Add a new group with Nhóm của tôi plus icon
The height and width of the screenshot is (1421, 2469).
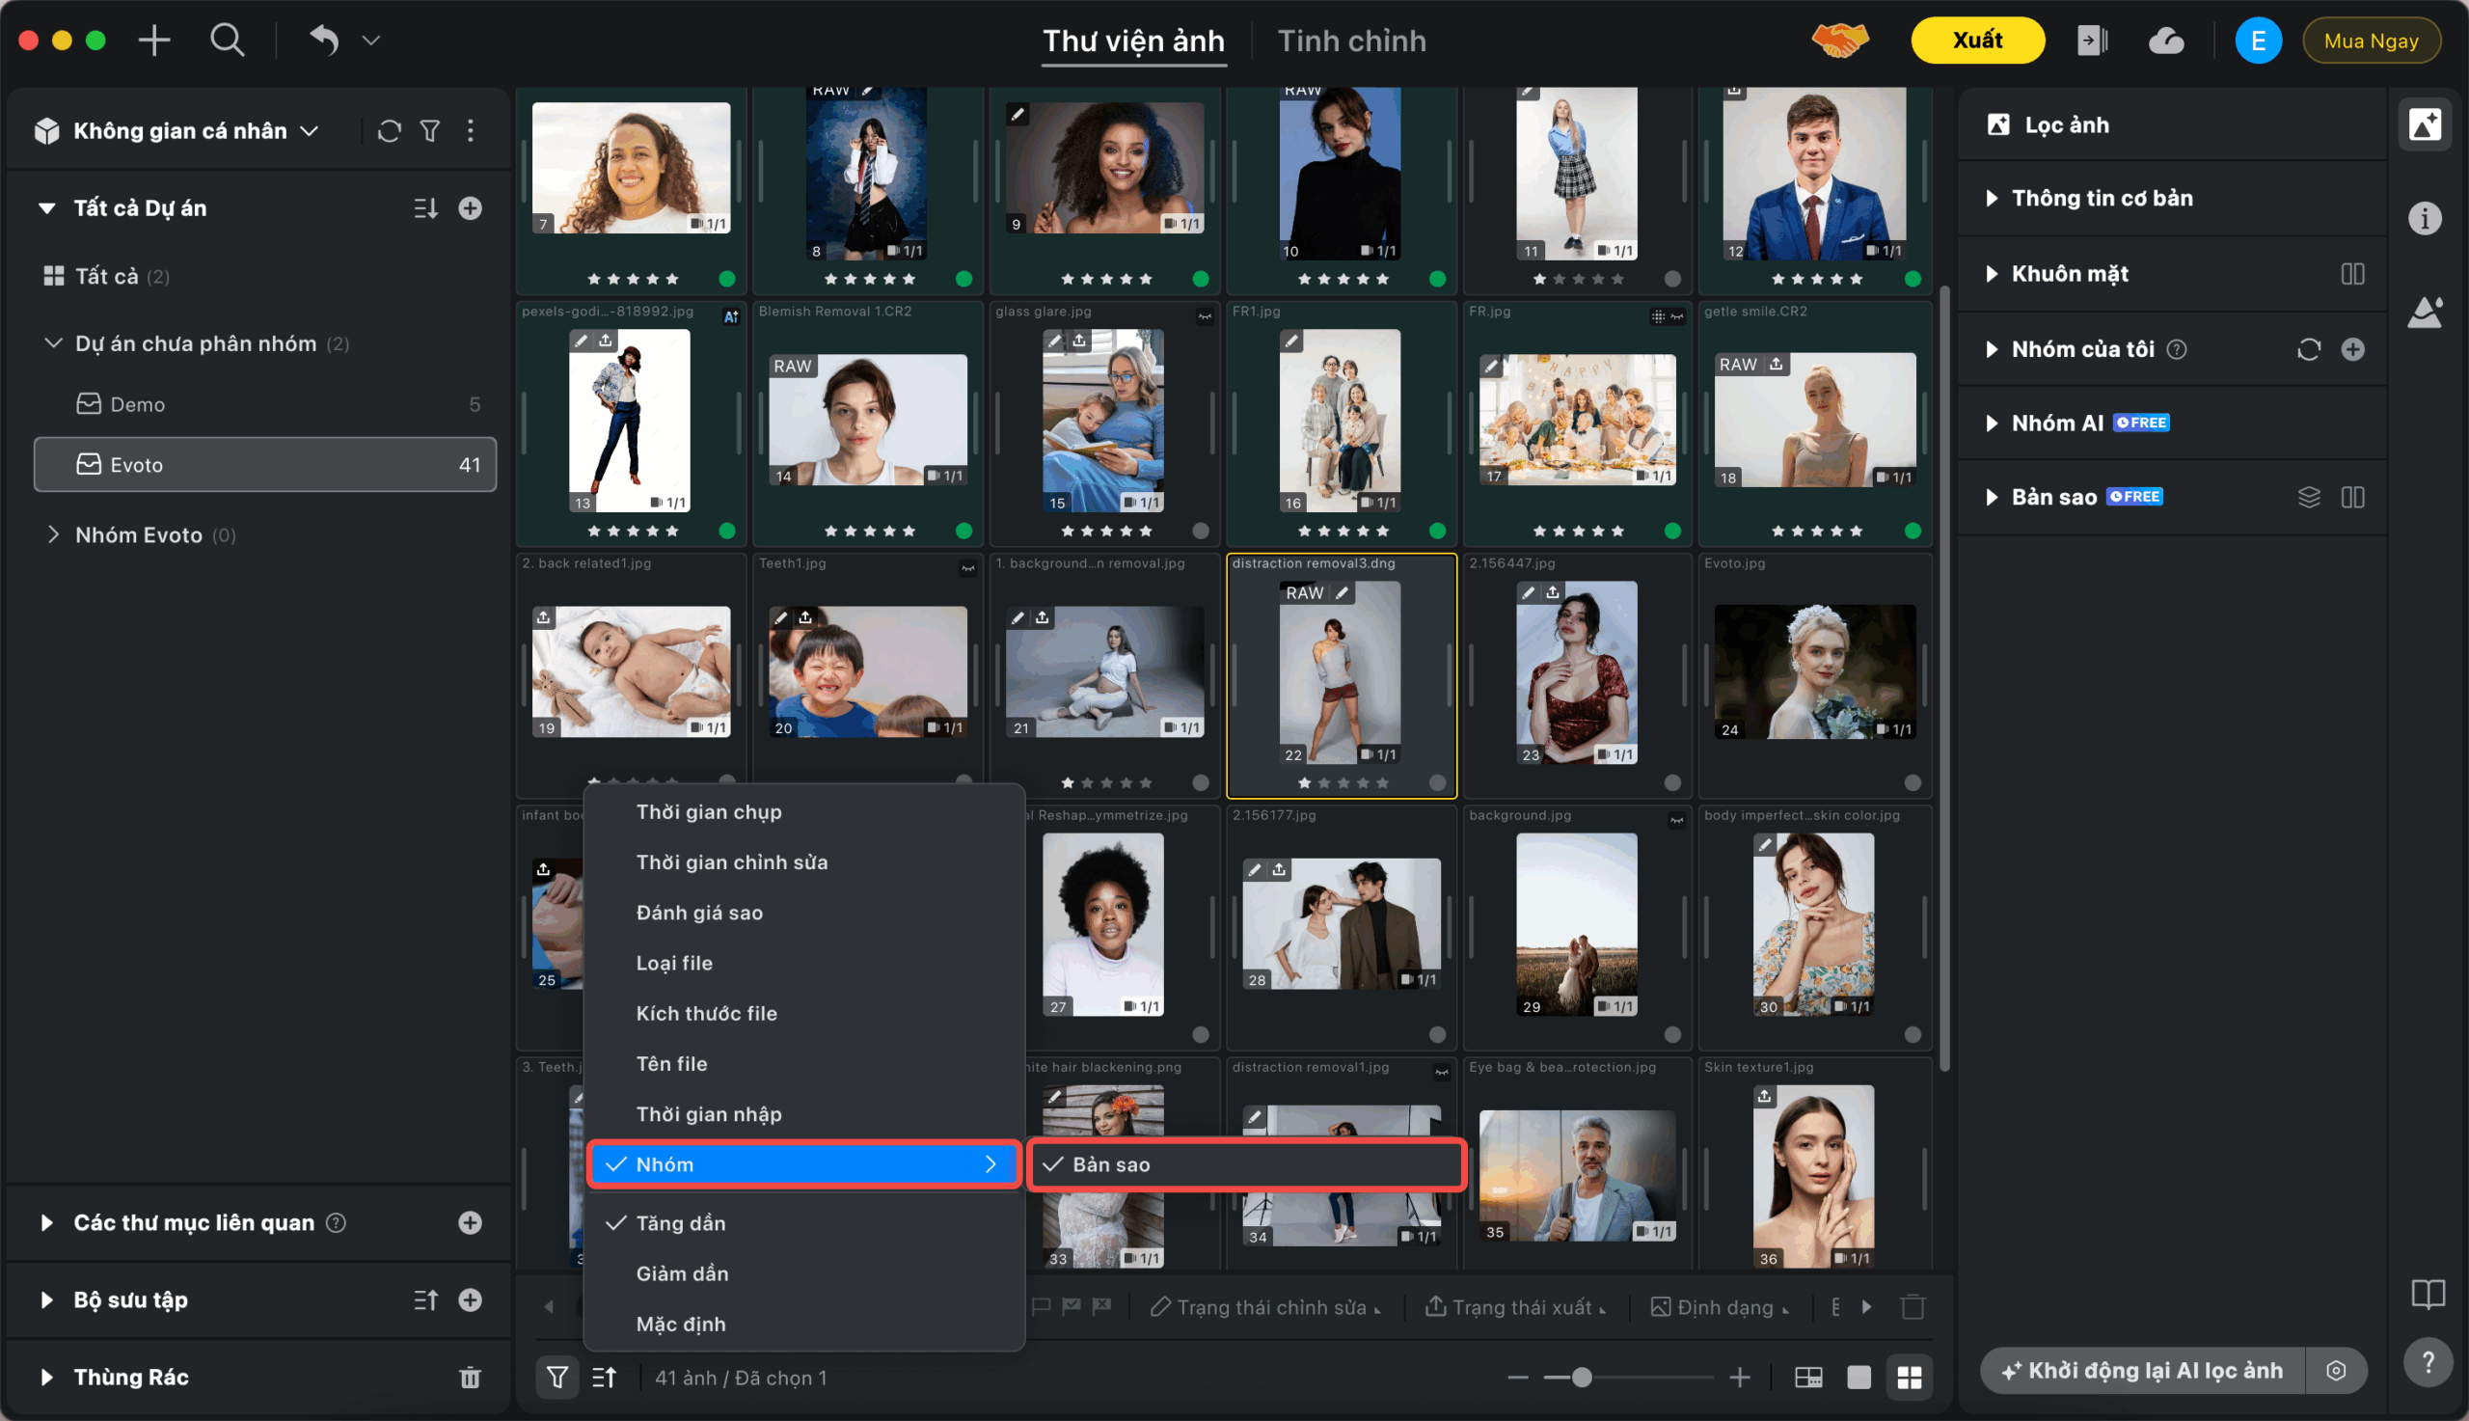coord(2352,349)
